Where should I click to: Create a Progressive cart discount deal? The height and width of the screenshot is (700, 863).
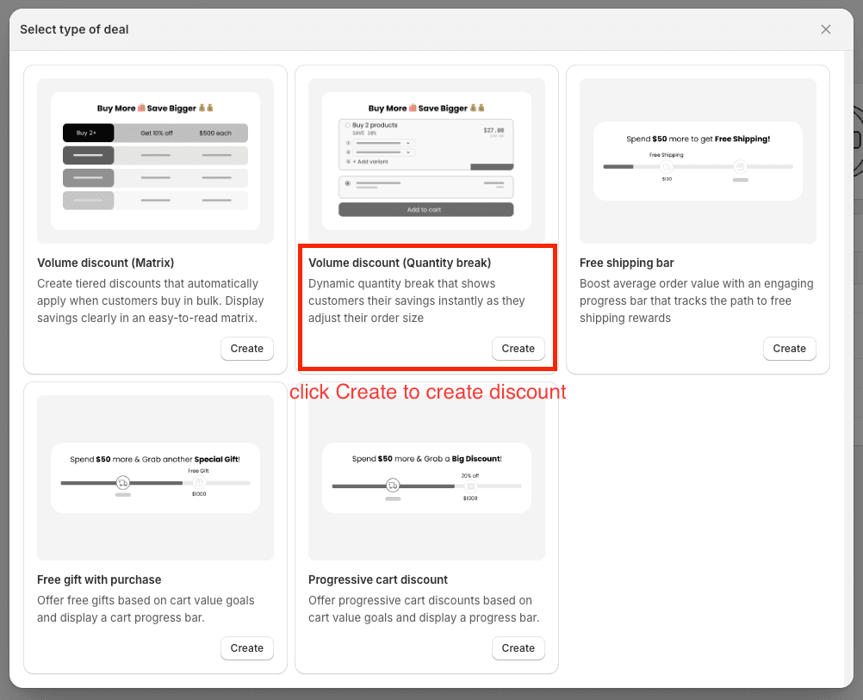[518, 647]
